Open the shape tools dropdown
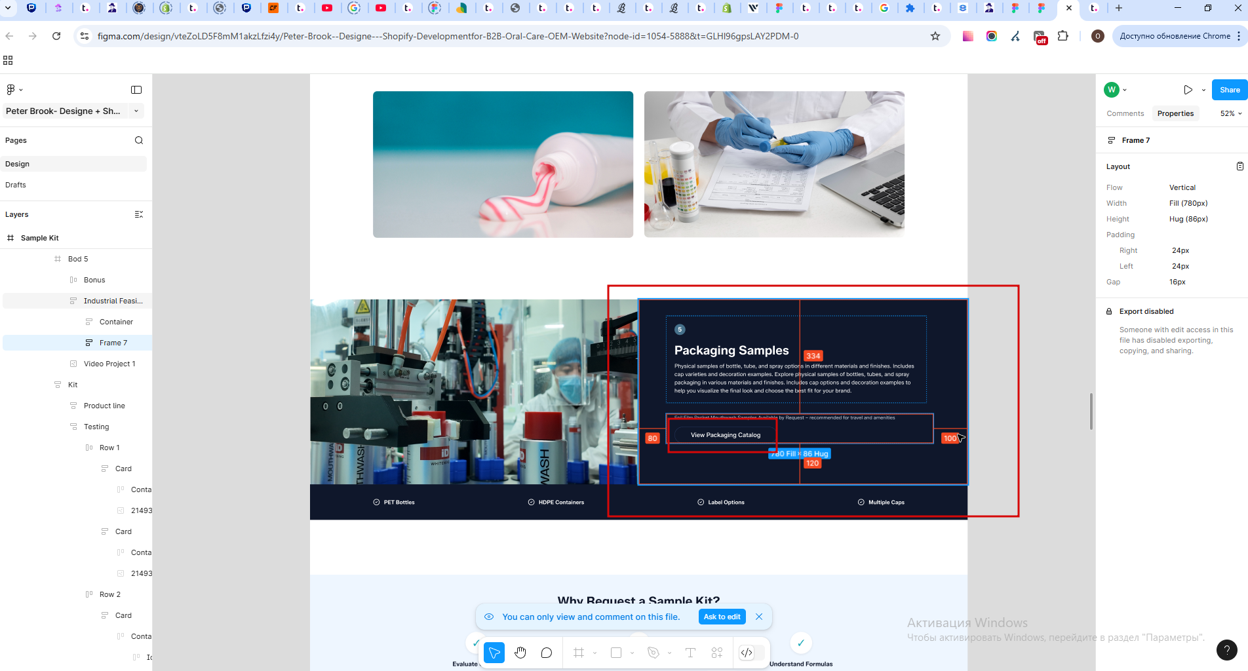 (633, 653)
